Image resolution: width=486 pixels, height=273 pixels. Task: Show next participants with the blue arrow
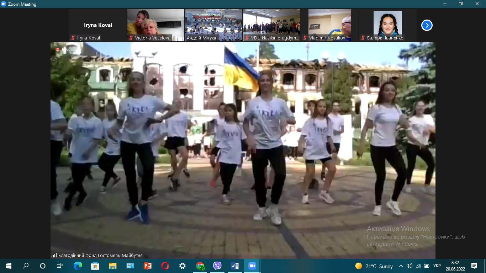click(x=427, y=25)
